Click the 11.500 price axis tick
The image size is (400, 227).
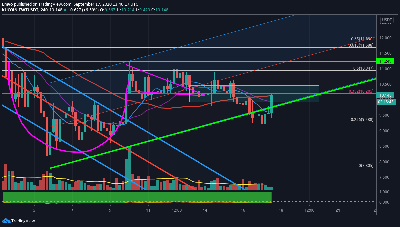(x=385, y=53)
